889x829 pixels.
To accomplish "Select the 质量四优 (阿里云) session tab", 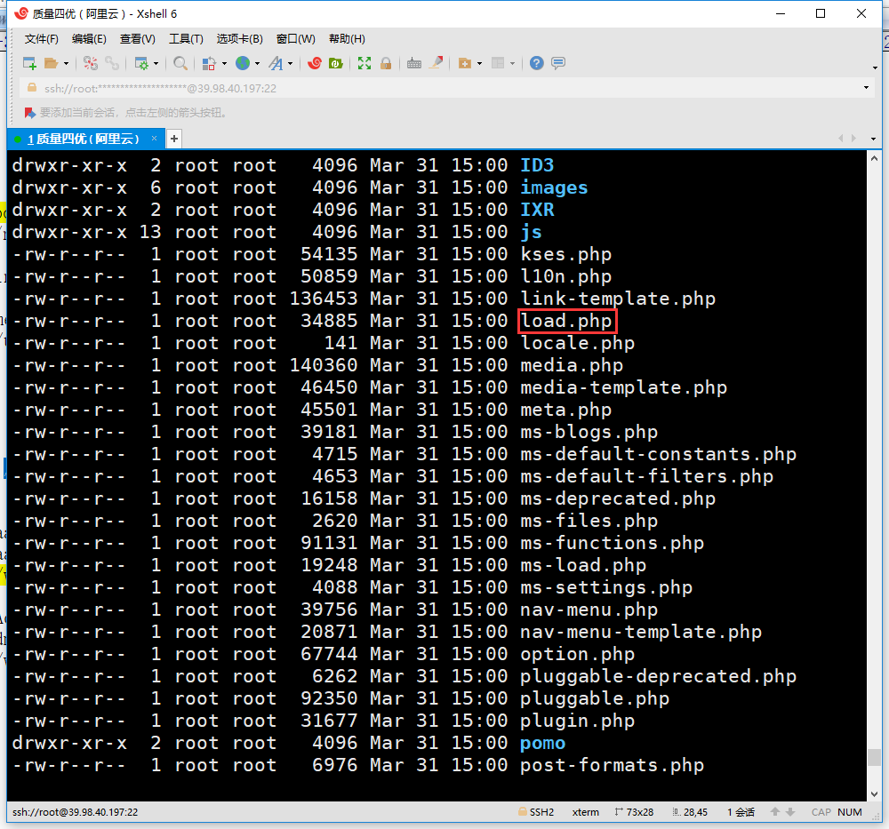I will click(83, 139).
